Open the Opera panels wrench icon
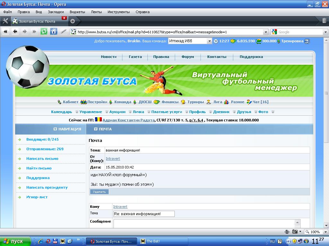Viewport: 329px width, 246px height. point(5,21)
